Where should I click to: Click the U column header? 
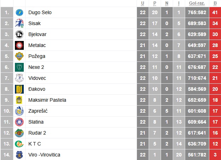(143, 3)
